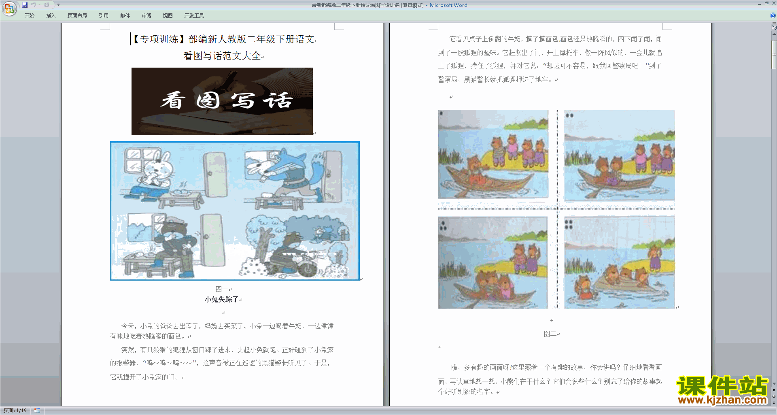Click the subtitle 看图写话范文大全
Screen dimensions: 777x415
pos(222,56)
